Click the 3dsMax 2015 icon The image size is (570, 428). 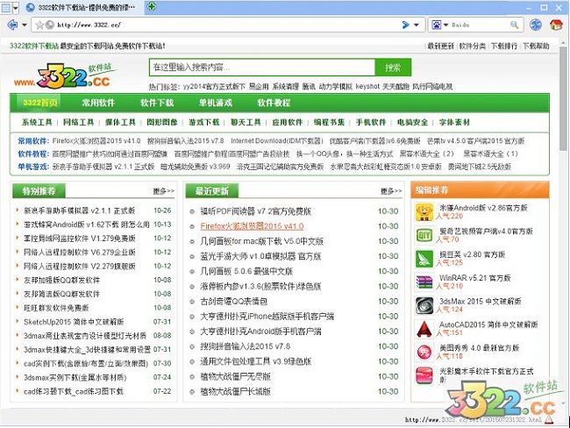424,305
